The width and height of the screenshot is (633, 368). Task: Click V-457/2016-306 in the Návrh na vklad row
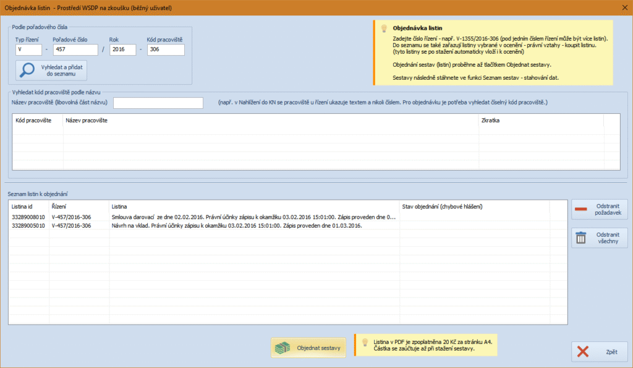tap(72, 226)
